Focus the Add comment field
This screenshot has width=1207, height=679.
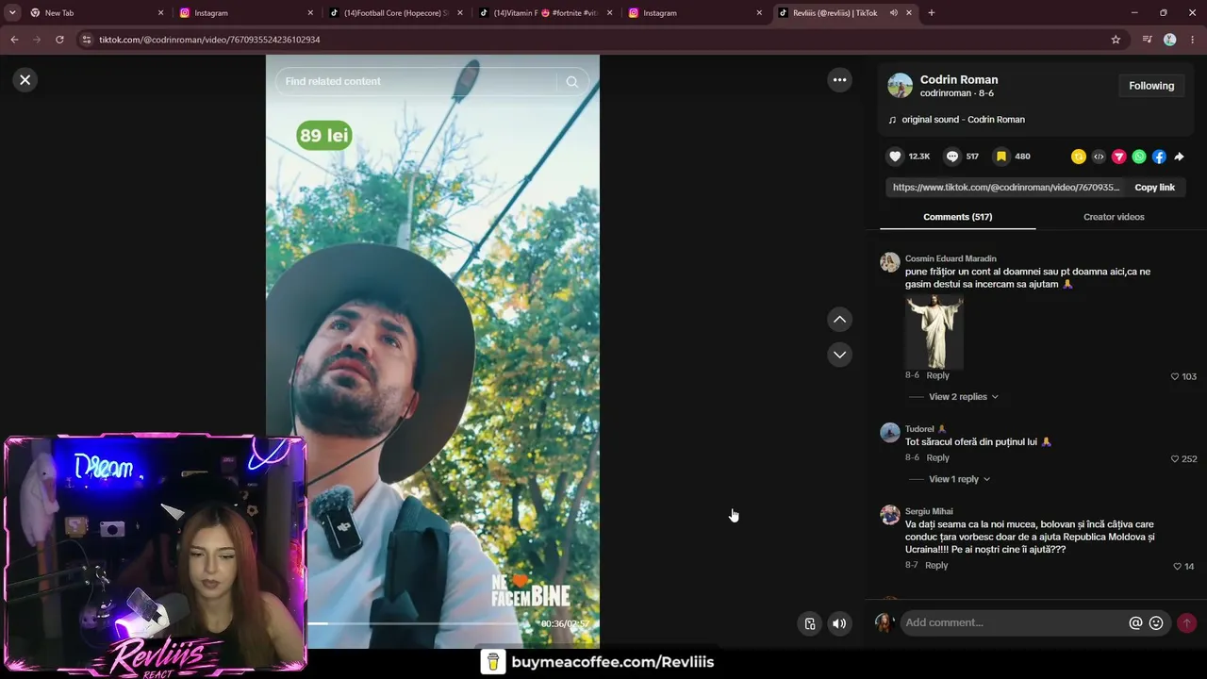(x=1014, y=622)
